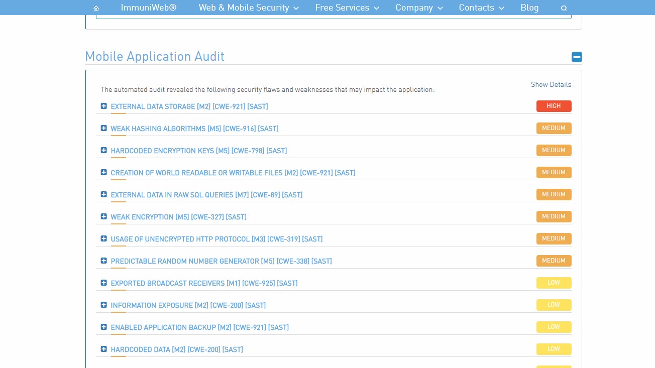The width and height of the screenshot is (655, 368).
Task: Collapse the Mobile Application Audit section
Action: click(577, 57)
